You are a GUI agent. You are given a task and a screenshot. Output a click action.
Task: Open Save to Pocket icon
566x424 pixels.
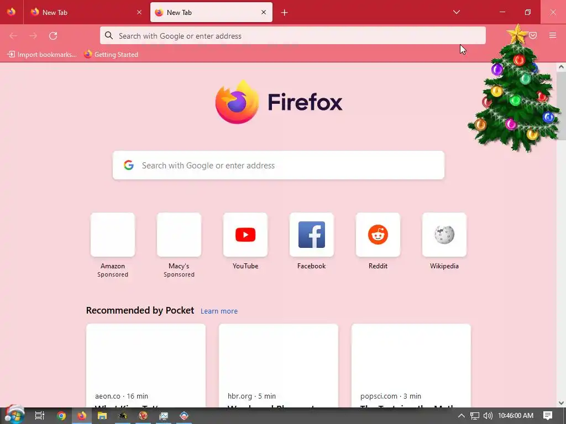pos(533,35)
